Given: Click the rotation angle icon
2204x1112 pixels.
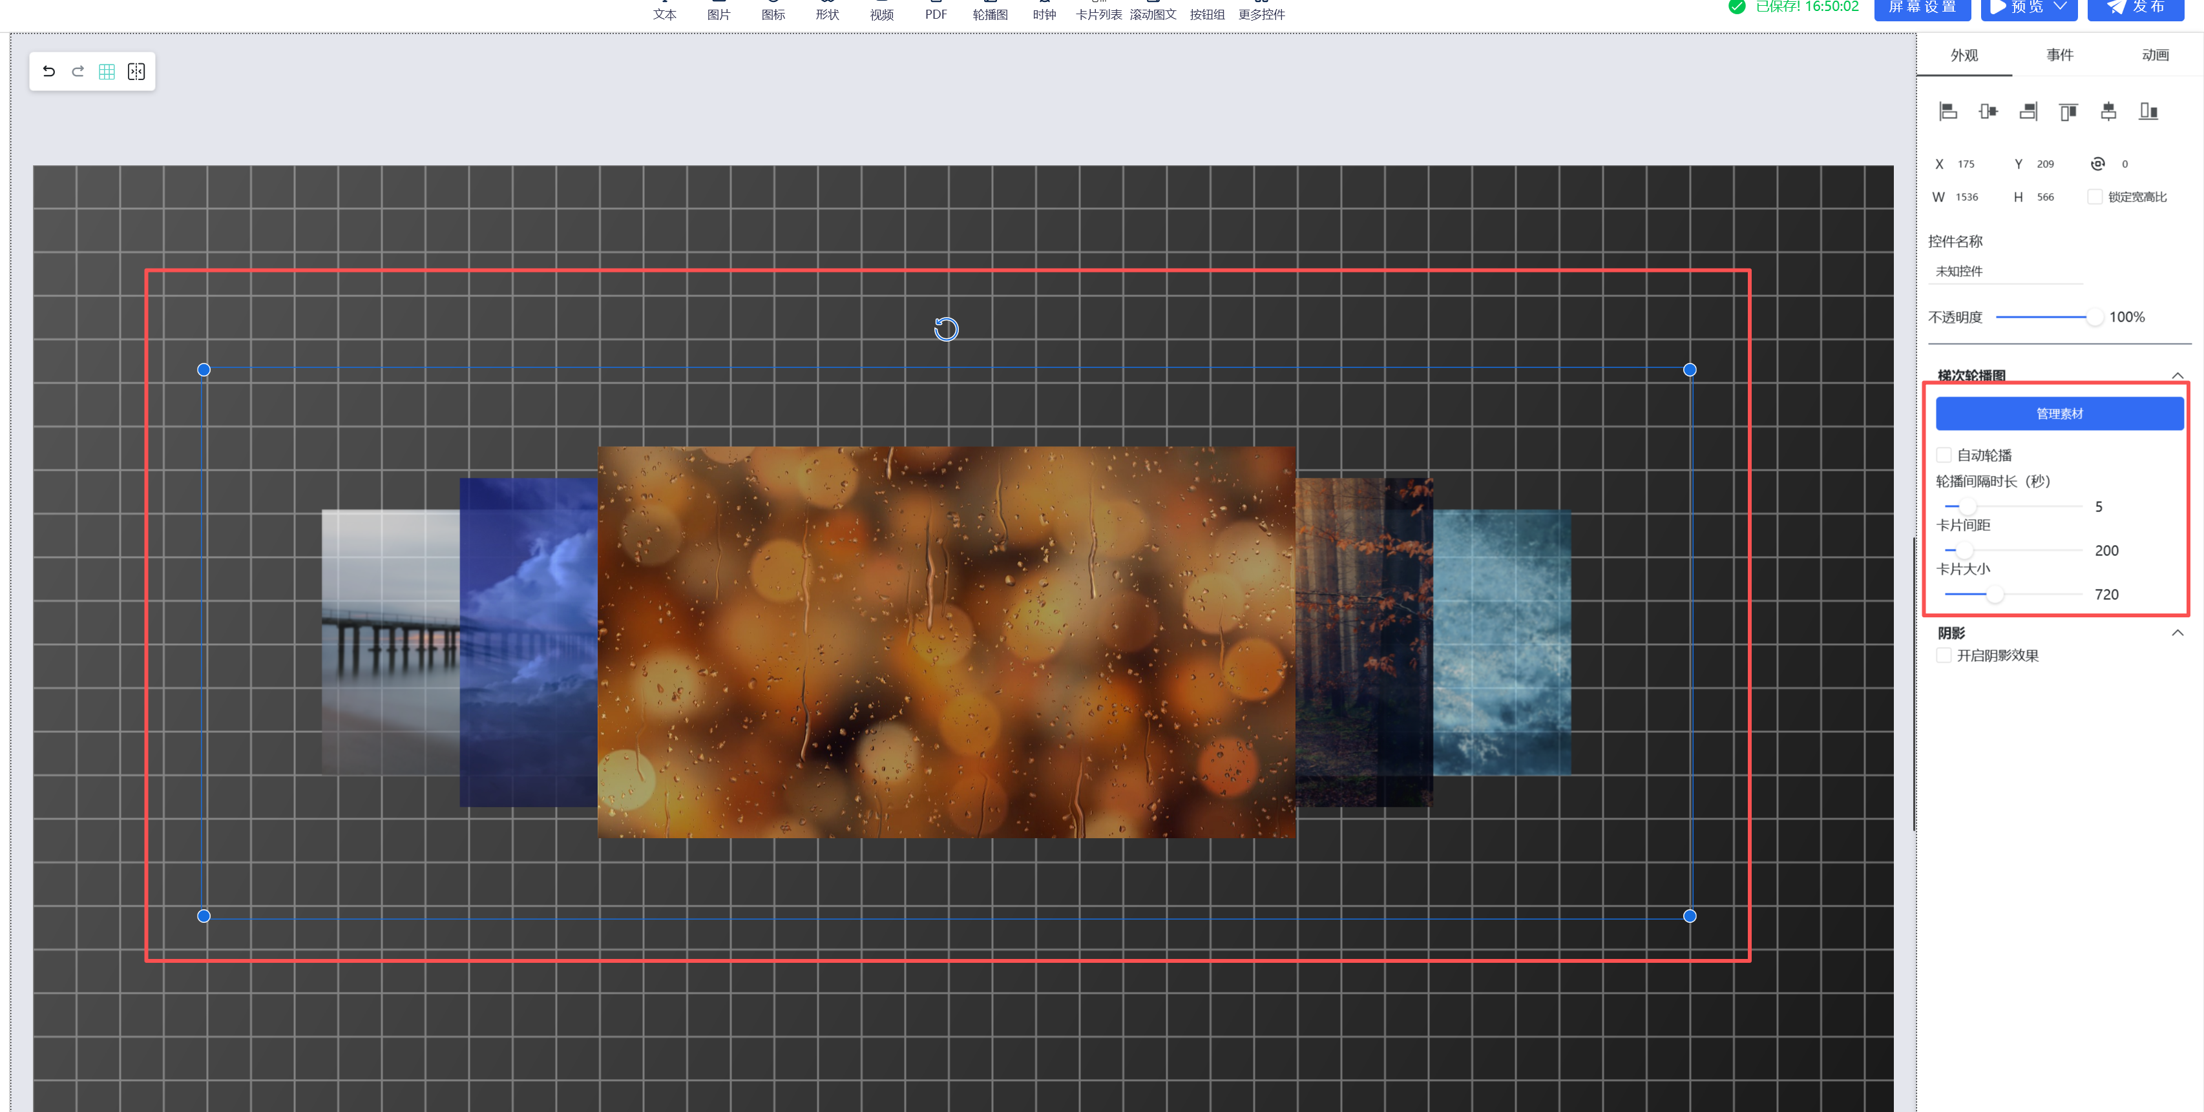Looking at the screenshot, I should pyautogui.click(x=2098, y=163).
